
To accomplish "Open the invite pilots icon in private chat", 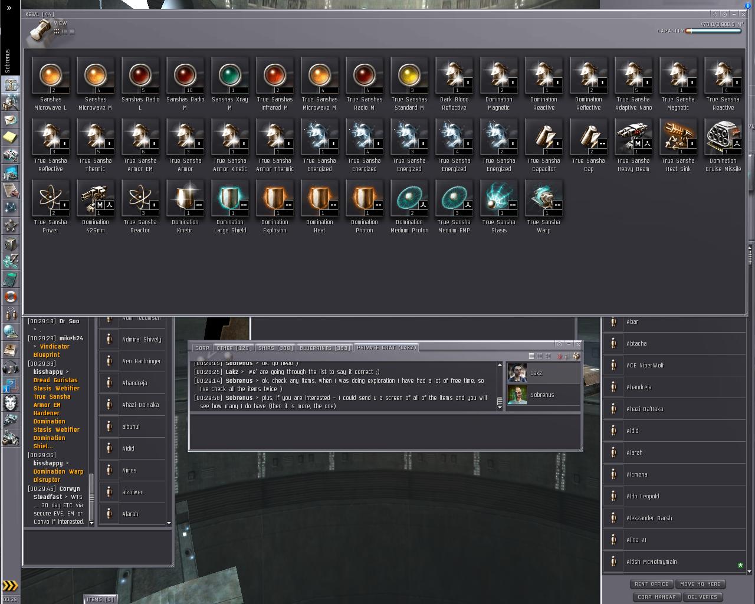I will coord(576,356).
